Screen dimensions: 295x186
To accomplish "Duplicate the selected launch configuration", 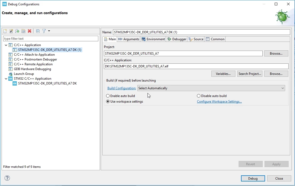I will click(x=23, y=31).
